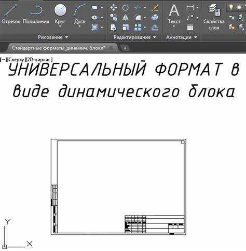Click the Layer Off icon
The image size is (246, 251).
[232, 17]
